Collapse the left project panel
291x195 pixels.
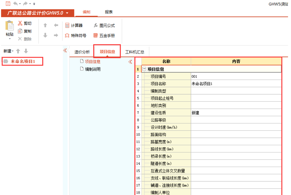coord(65,50)
